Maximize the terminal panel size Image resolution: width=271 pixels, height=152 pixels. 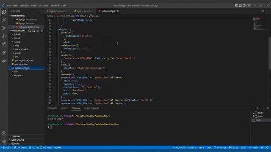[x=264, y=108]
